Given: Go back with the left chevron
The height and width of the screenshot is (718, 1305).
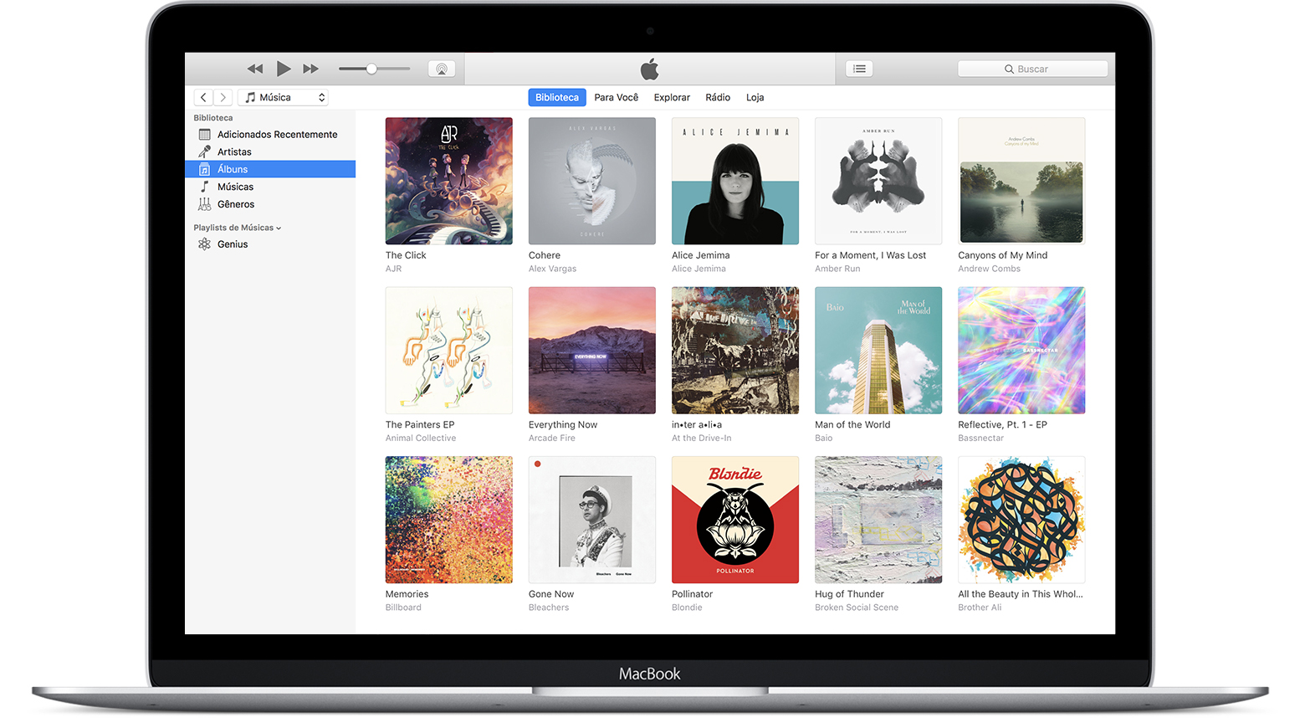Looking at the screenshot, I should (x=203, y=98).
